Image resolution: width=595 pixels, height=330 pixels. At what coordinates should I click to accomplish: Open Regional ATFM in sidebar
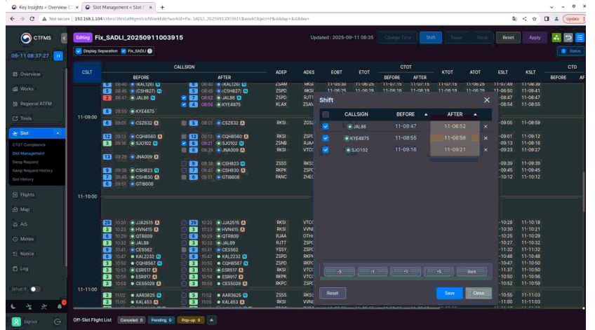click(x=36, y=104)
